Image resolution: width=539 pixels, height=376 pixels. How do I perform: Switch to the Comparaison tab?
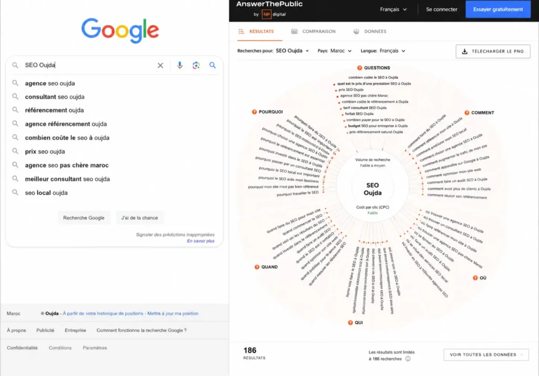coord(314,31)
